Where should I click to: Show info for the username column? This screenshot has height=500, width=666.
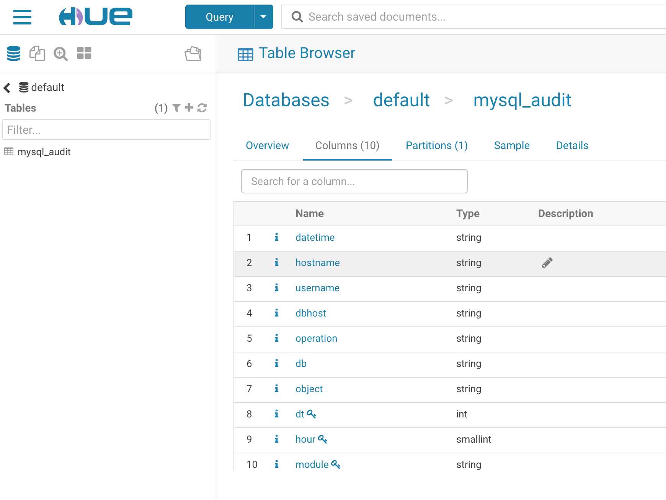[x=276, y=288]
